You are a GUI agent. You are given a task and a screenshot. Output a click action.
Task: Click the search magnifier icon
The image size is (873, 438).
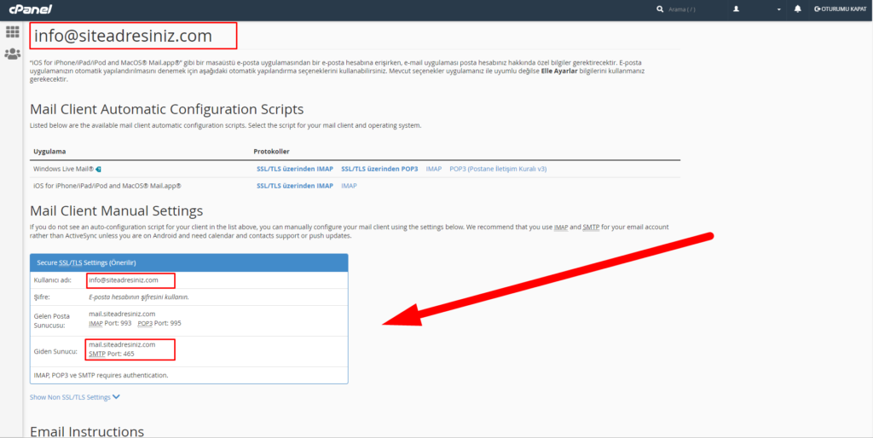pos(660,9)
